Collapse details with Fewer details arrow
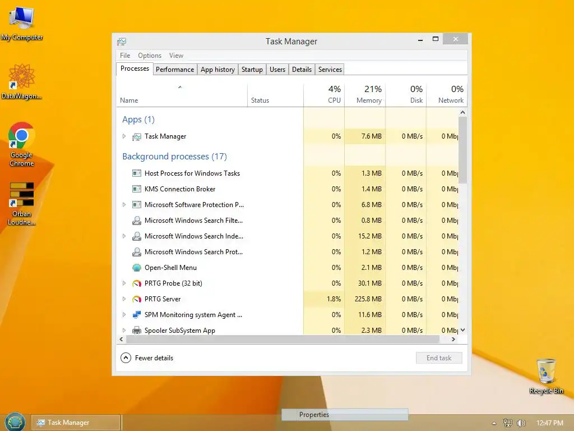574x431 pixels. pos(126,357)
